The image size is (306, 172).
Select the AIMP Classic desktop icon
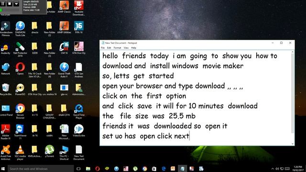[64, 7]
